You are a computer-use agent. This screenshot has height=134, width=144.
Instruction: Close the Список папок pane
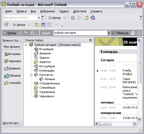click(x=90, y=40)
